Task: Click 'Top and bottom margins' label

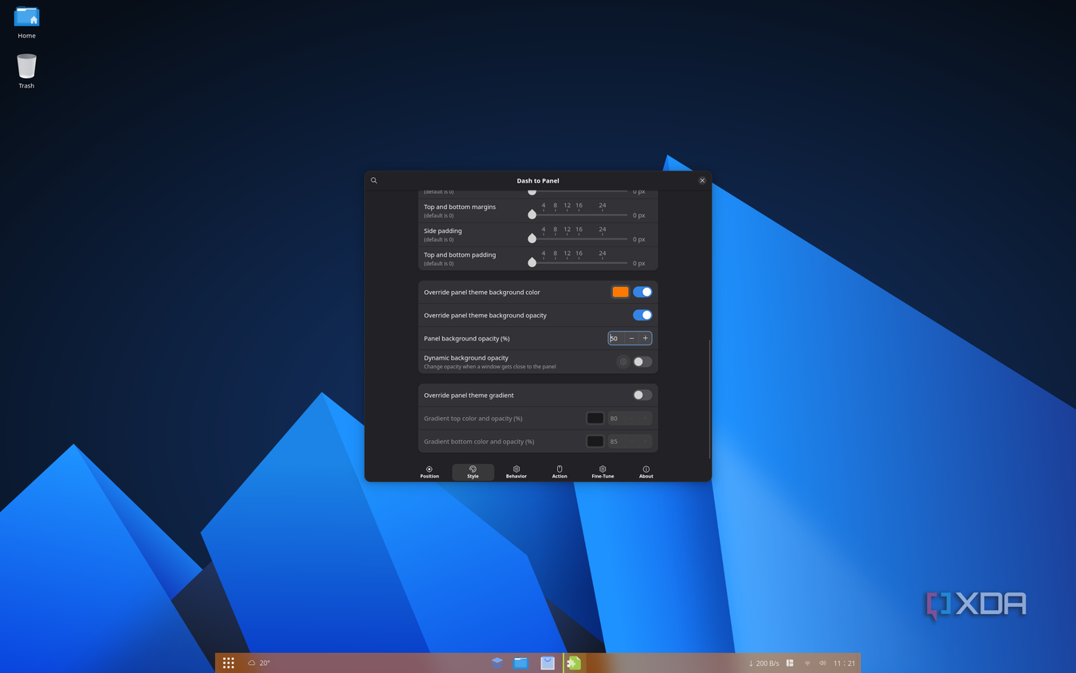Action: pyautogui.click(x=460, y=207)
